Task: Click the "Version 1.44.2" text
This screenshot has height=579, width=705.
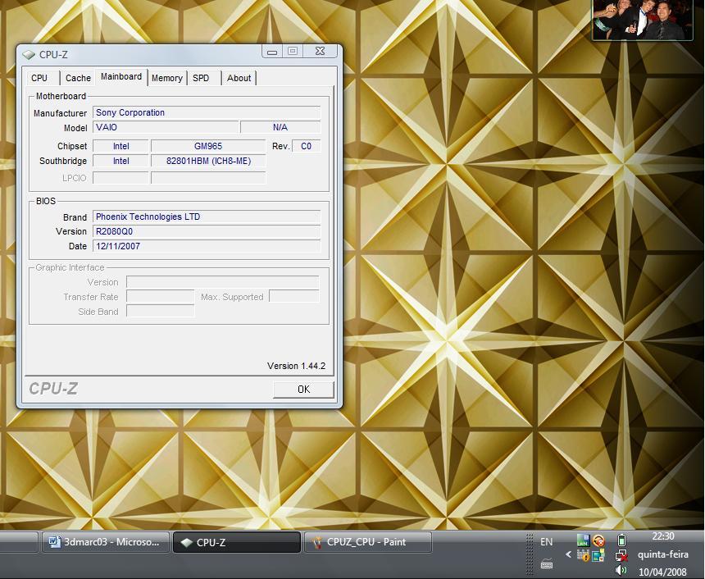Action: click(296, 366)
